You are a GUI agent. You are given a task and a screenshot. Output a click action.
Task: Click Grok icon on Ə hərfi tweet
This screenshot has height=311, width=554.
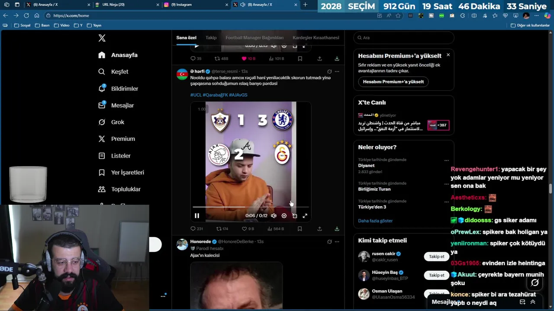pos(329,71)
